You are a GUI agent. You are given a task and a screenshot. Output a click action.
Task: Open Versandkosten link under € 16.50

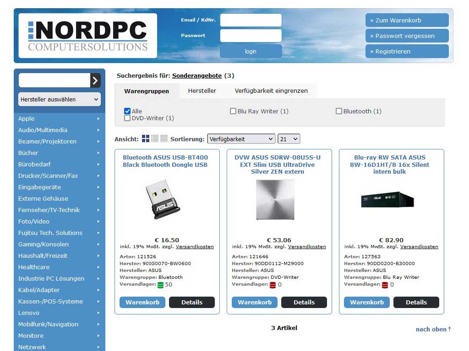pyautogui.click(x=195, y=247)
